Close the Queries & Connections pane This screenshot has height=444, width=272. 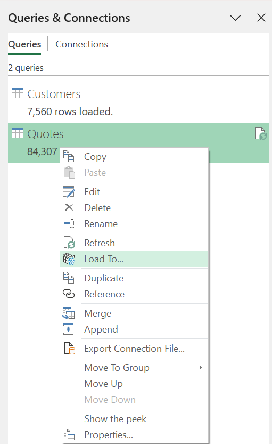click(261, 18)
